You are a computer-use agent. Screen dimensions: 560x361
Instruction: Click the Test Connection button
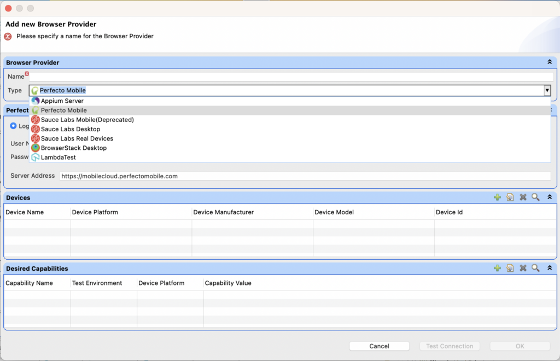(x=450, y=346)
